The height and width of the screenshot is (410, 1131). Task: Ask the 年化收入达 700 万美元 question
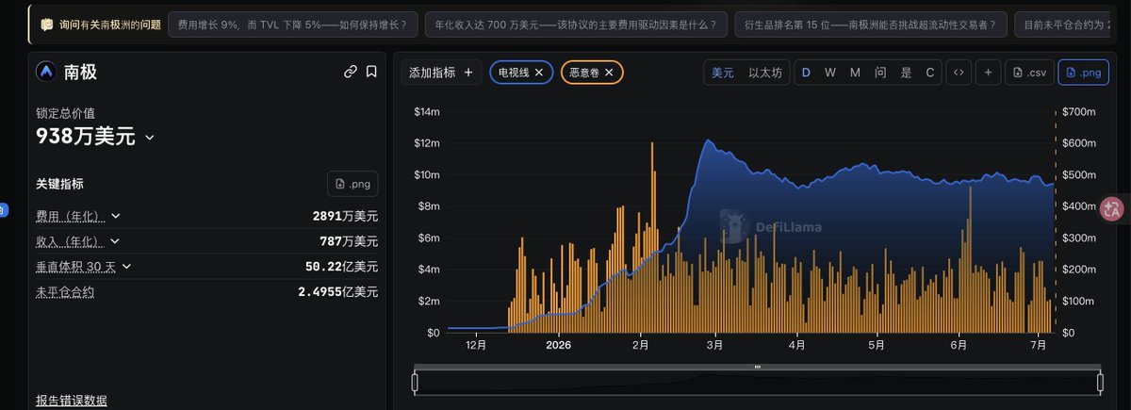(x=576, y=24)
